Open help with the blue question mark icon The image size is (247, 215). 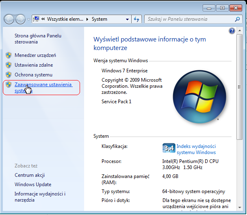point(232,31)
